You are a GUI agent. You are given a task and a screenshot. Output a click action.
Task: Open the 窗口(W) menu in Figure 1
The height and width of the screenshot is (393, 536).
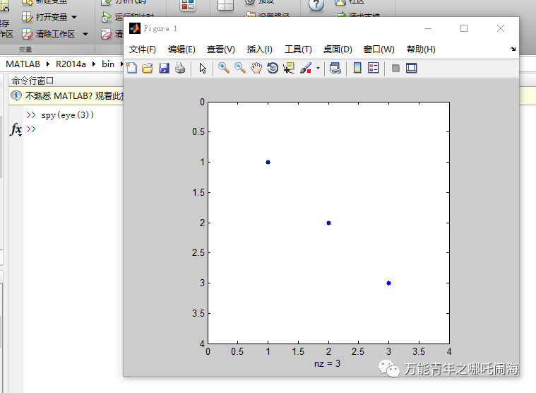point(379,49)
